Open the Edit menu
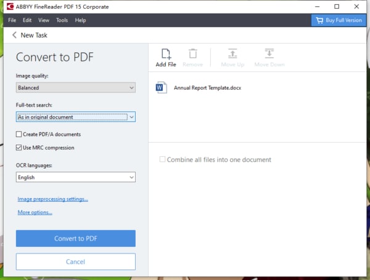Viewport: 370px width, 280px height. click(27, 20)
